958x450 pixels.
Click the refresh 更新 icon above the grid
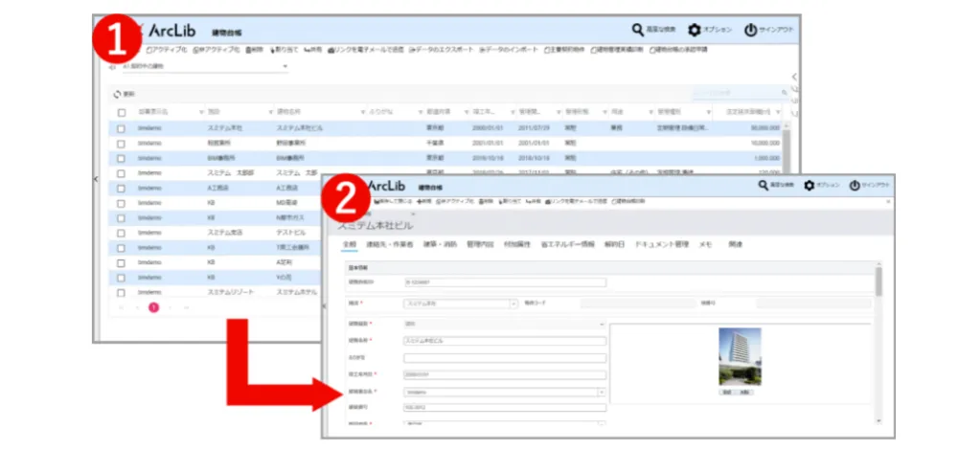(118, 95)
